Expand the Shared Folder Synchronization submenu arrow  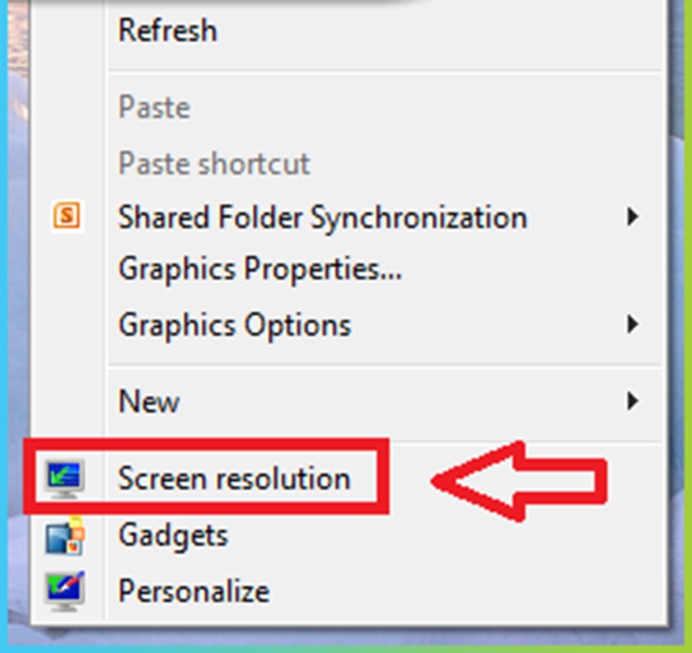632,217
